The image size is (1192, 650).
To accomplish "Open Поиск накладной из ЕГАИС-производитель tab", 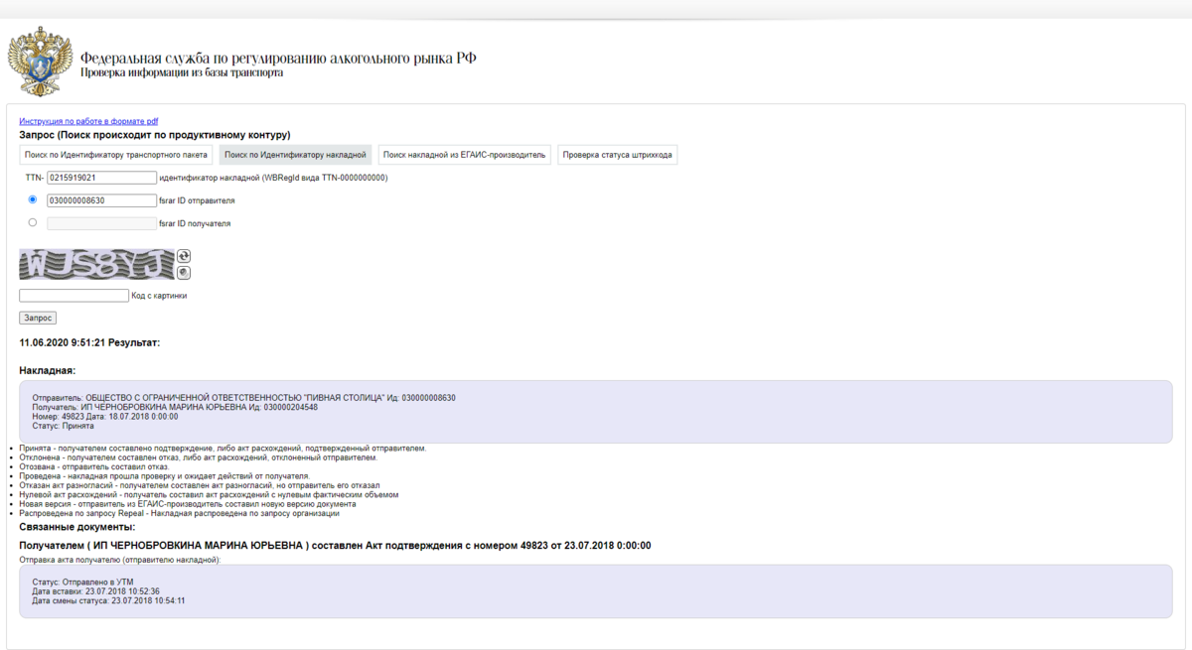I will [465, 155].
